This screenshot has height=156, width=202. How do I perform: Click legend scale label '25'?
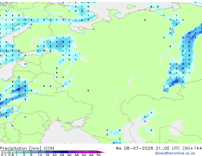point(62,155)
